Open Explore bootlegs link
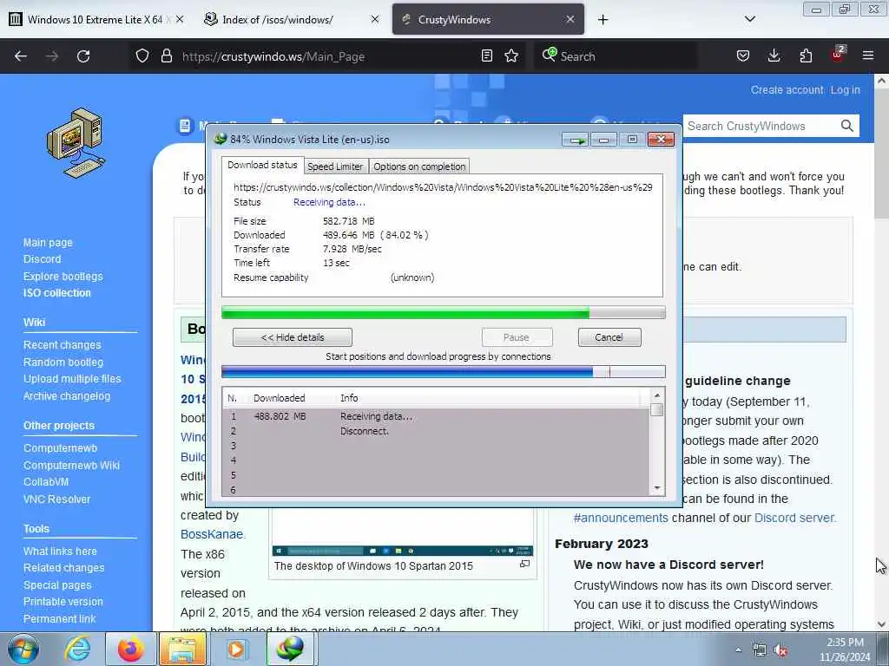 (63, 277)
